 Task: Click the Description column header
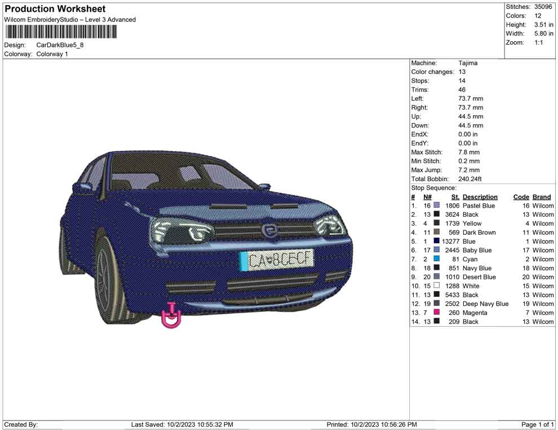pos(480,197)
